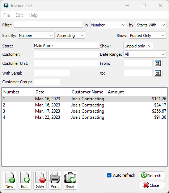Expand the Unpaid only dropdown
The height and width of the screenshot is (193, 169).
tap(138, 46)
